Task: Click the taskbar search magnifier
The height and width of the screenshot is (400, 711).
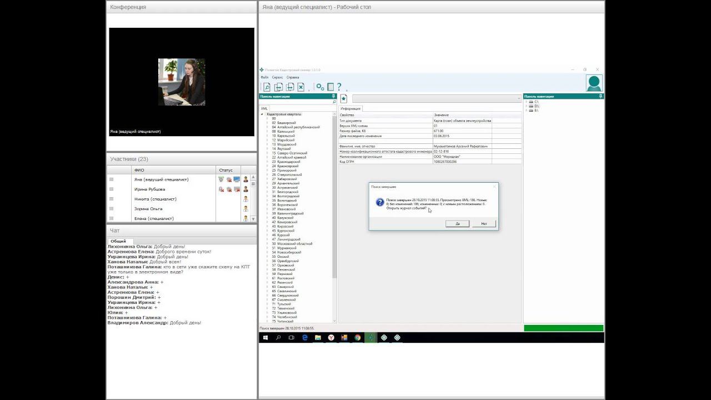Action: tap(278, 337)
